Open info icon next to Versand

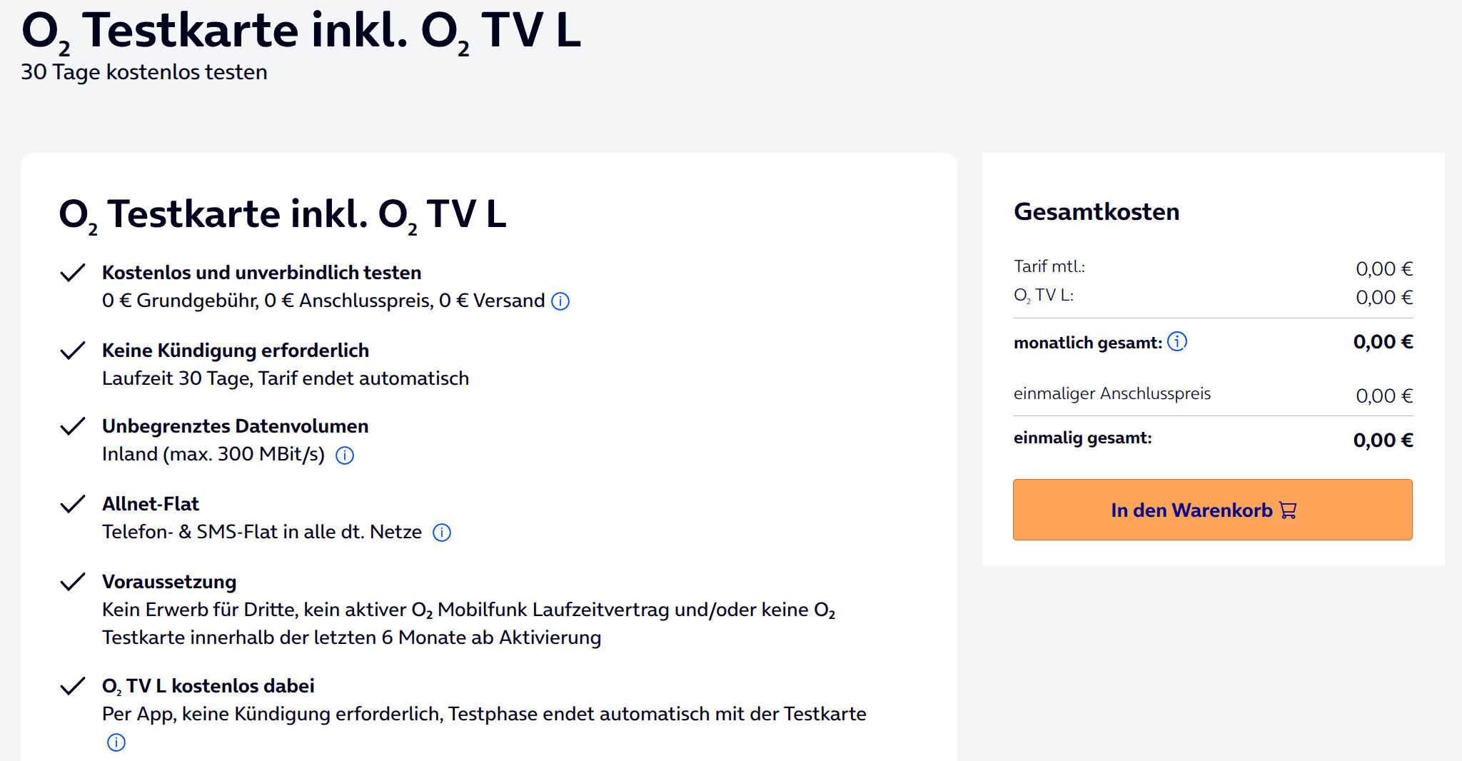[561, 301]
